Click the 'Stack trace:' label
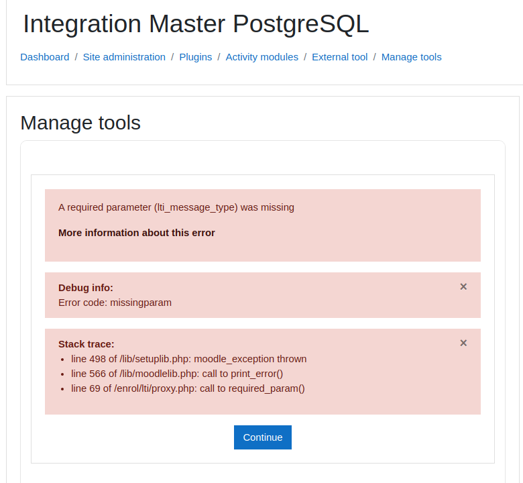Screen dimensions: 523x483 tap(86, 344)
